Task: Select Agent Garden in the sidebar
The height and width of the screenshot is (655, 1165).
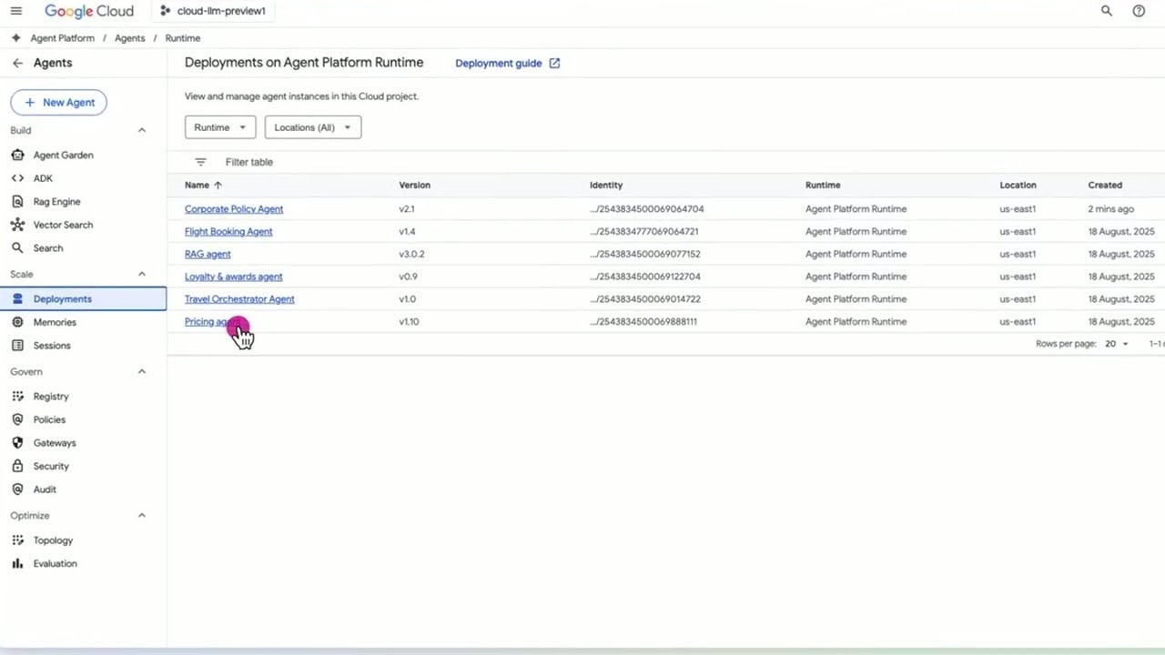Action: pos(63,155)
